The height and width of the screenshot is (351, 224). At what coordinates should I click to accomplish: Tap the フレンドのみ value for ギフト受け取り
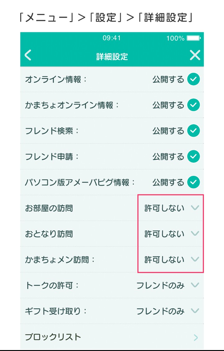click(x=160, y=311)
